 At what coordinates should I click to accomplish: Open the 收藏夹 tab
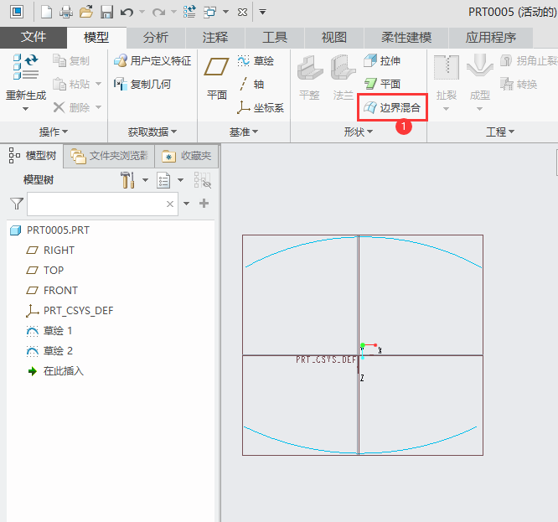(x=187, y=156)
